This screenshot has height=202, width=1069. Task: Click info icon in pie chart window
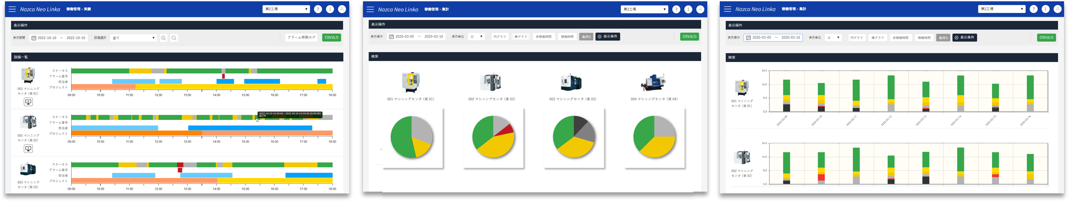tap(688, 10)
